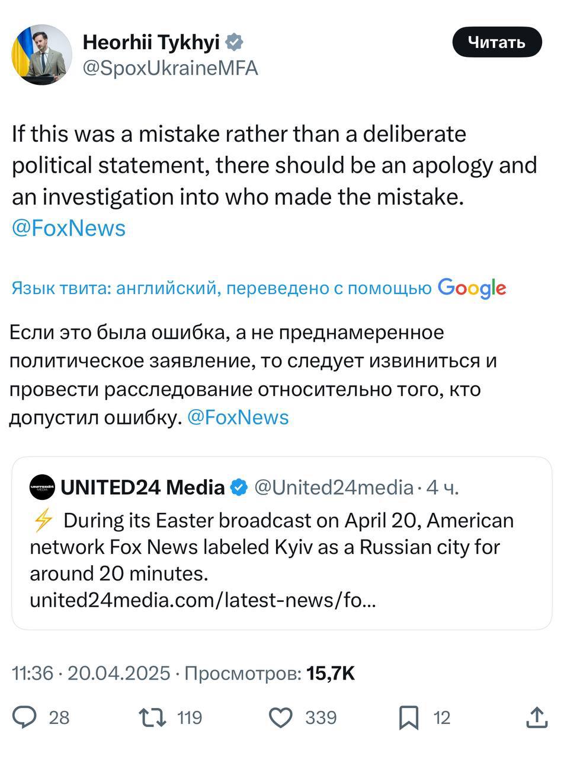Click the 11:36 · 20.04.2025 timestamp

(91, 674)
